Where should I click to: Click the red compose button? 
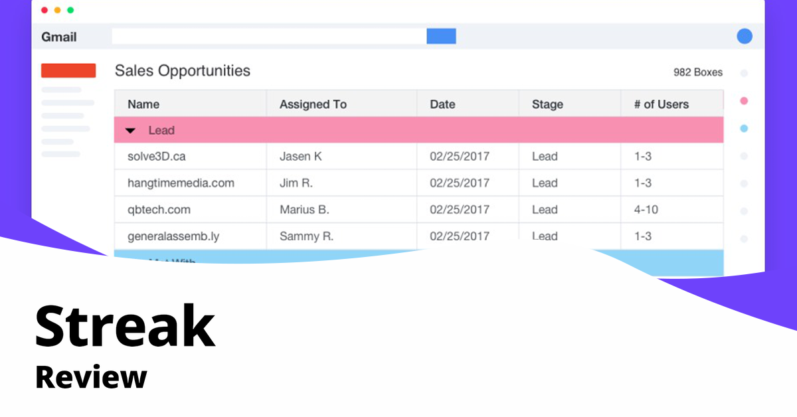[x=68, y=70]
